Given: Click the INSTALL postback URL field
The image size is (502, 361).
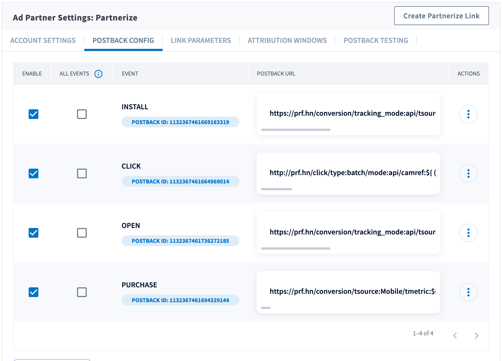Looking at the screenshot, I should tap(348, 114).
